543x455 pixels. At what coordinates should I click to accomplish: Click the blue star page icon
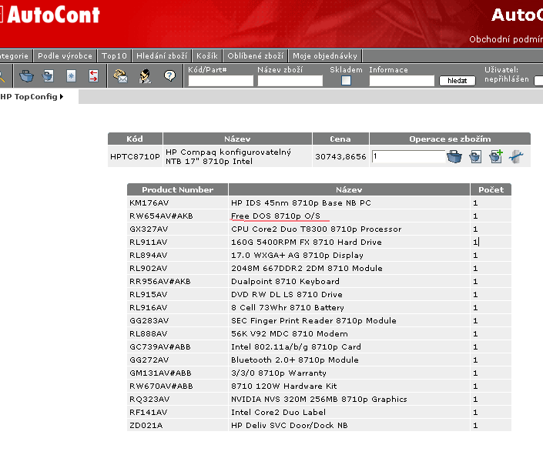coord(71,75)
